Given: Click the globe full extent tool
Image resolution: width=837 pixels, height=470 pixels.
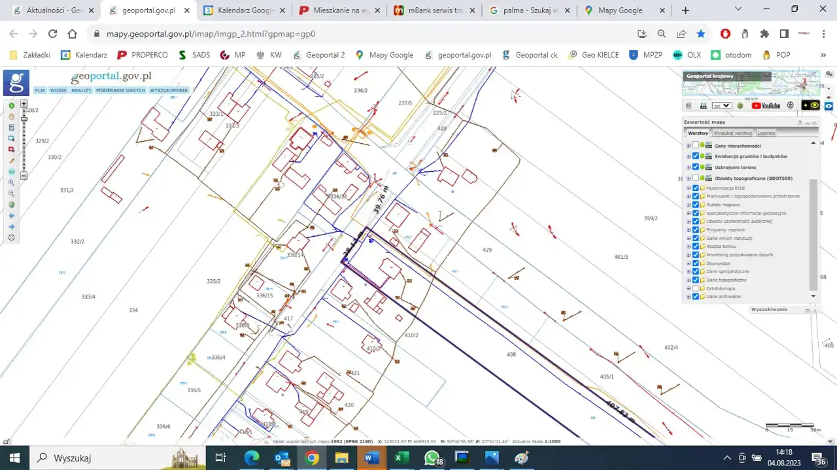Looking at the screenshot, I should [11, 205].
